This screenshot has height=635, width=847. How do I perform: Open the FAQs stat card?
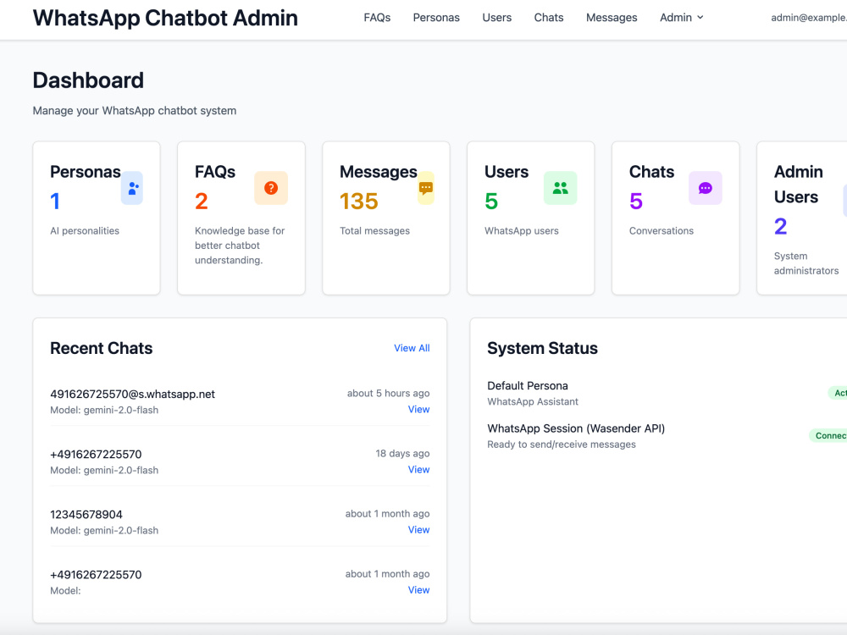pyautogui.click(x=241, y=218)
